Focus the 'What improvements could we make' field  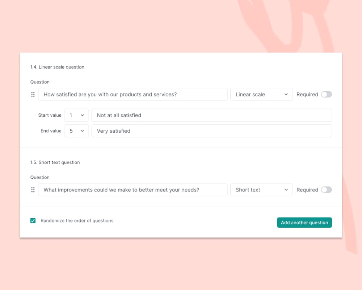pos(133,190)
